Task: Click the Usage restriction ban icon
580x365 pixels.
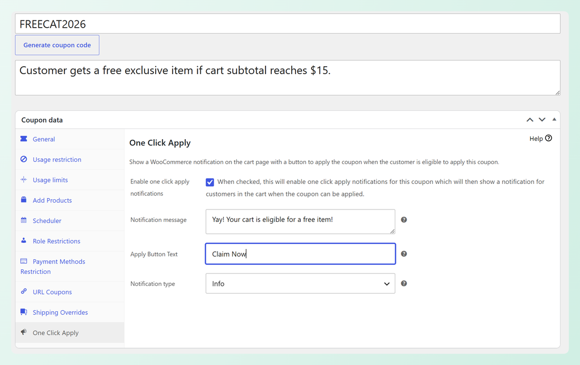Action: pos(24,159)
